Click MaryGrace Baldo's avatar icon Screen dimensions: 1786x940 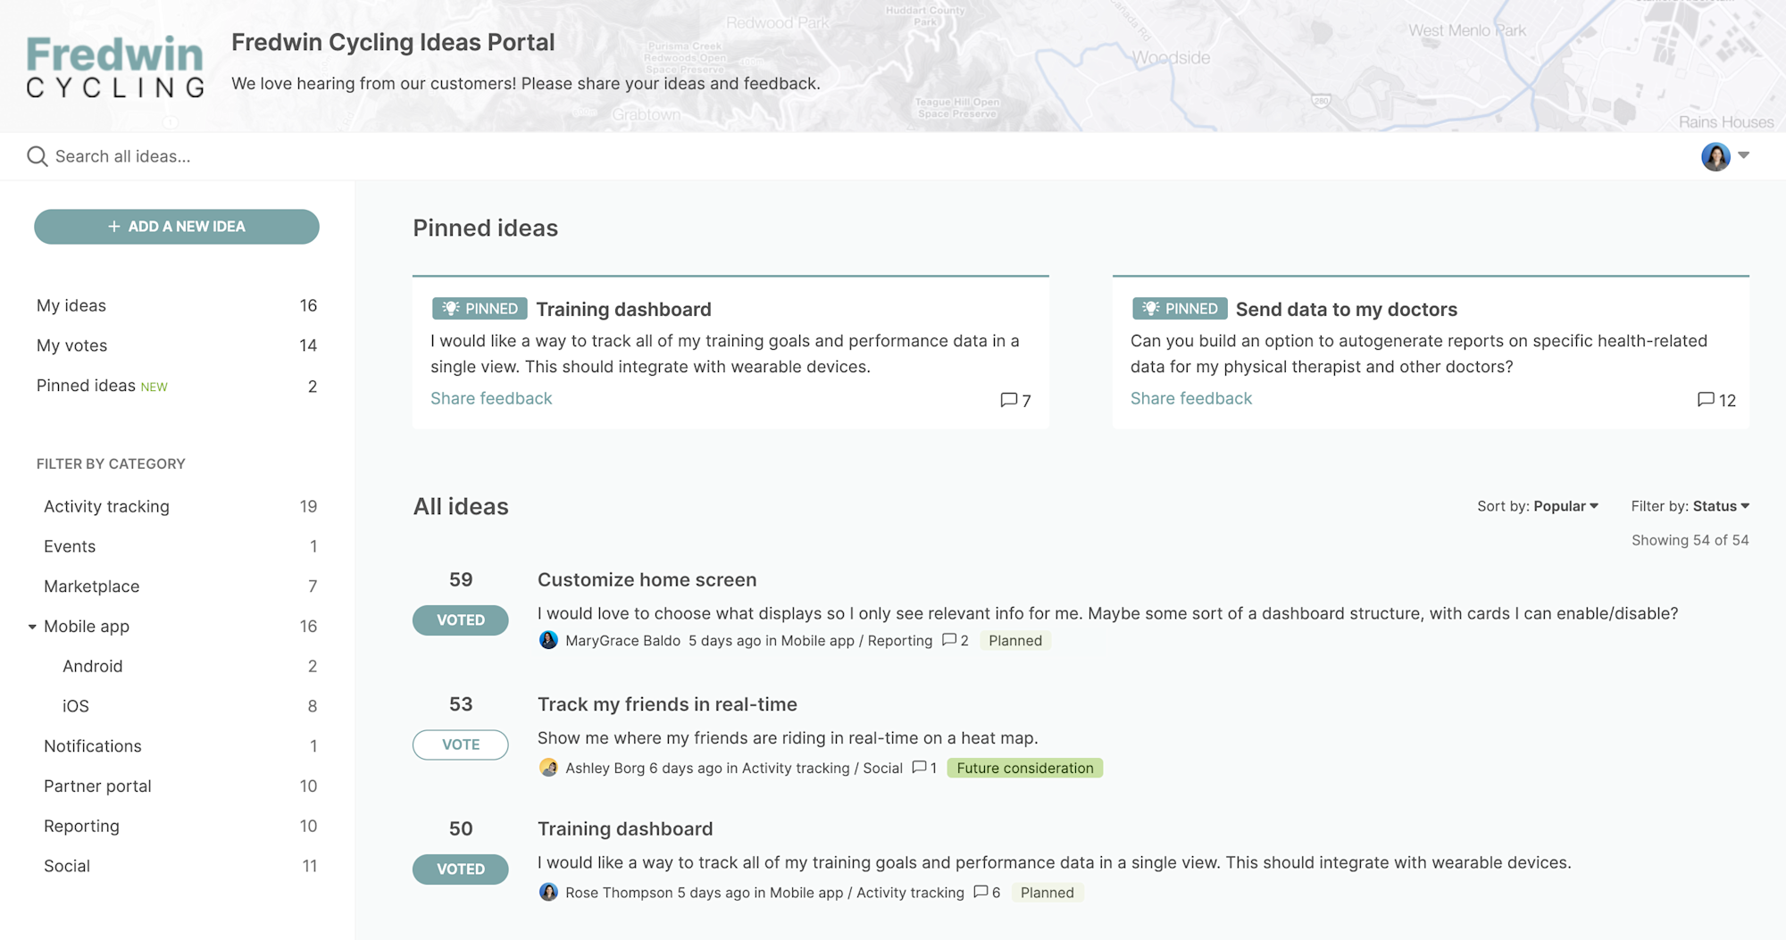point(548,640)
